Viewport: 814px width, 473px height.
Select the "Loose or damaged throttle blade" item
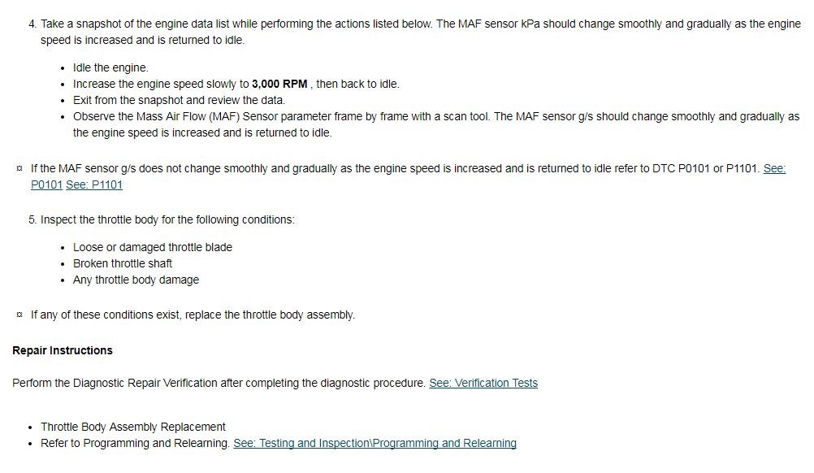(153, 247)
